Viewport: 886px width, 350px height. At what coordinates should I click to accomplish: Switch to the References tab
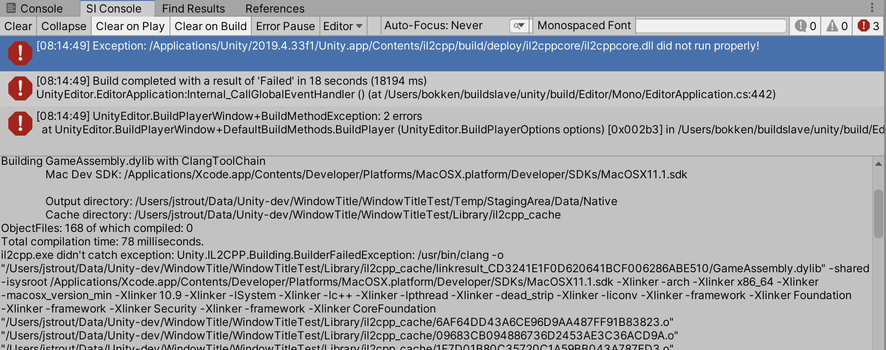pos(275,8)
